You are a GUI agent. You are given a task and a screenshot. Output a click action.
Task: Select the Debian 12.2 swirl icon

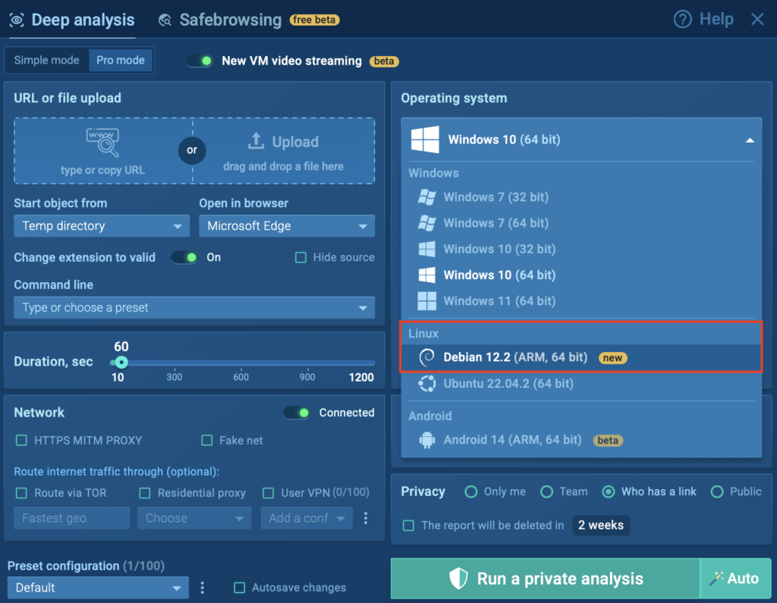point(427,357)
